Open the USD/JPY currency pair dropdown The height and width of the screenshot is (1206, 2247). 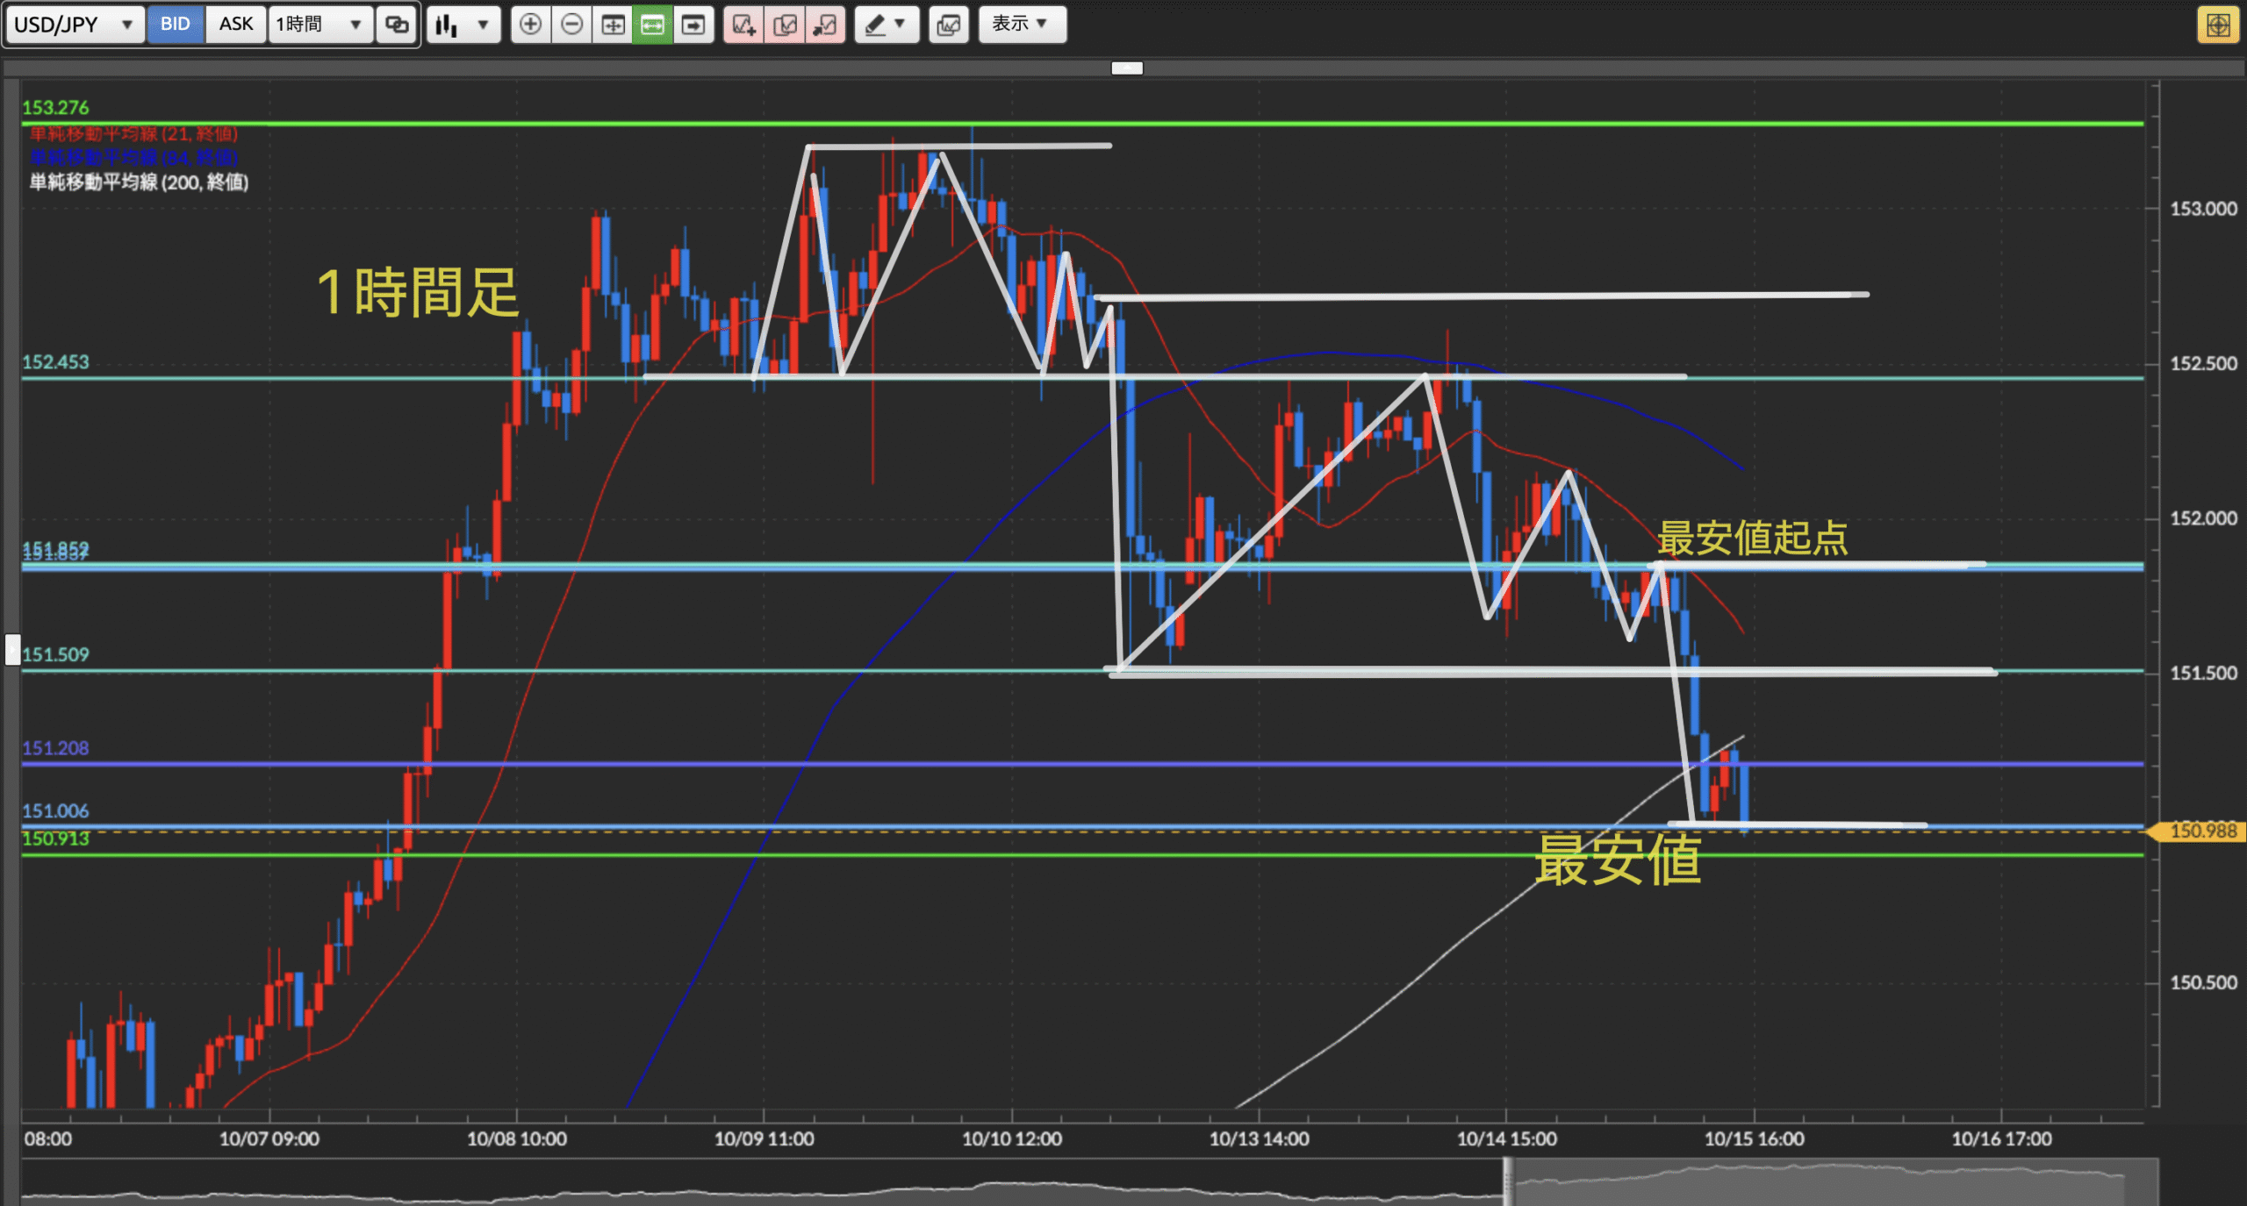coord(74,25)
